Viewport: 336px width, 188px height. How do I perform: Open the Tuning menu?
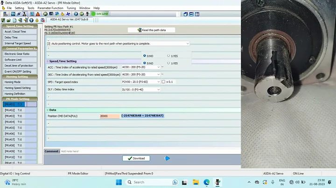(x=71, y=8)
